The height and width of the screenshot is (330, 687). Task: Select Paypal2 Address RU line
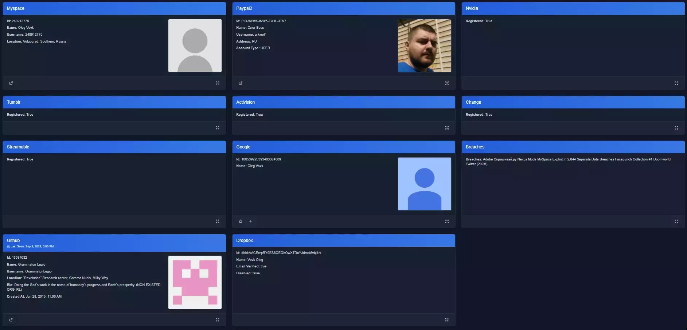[246, 41]
